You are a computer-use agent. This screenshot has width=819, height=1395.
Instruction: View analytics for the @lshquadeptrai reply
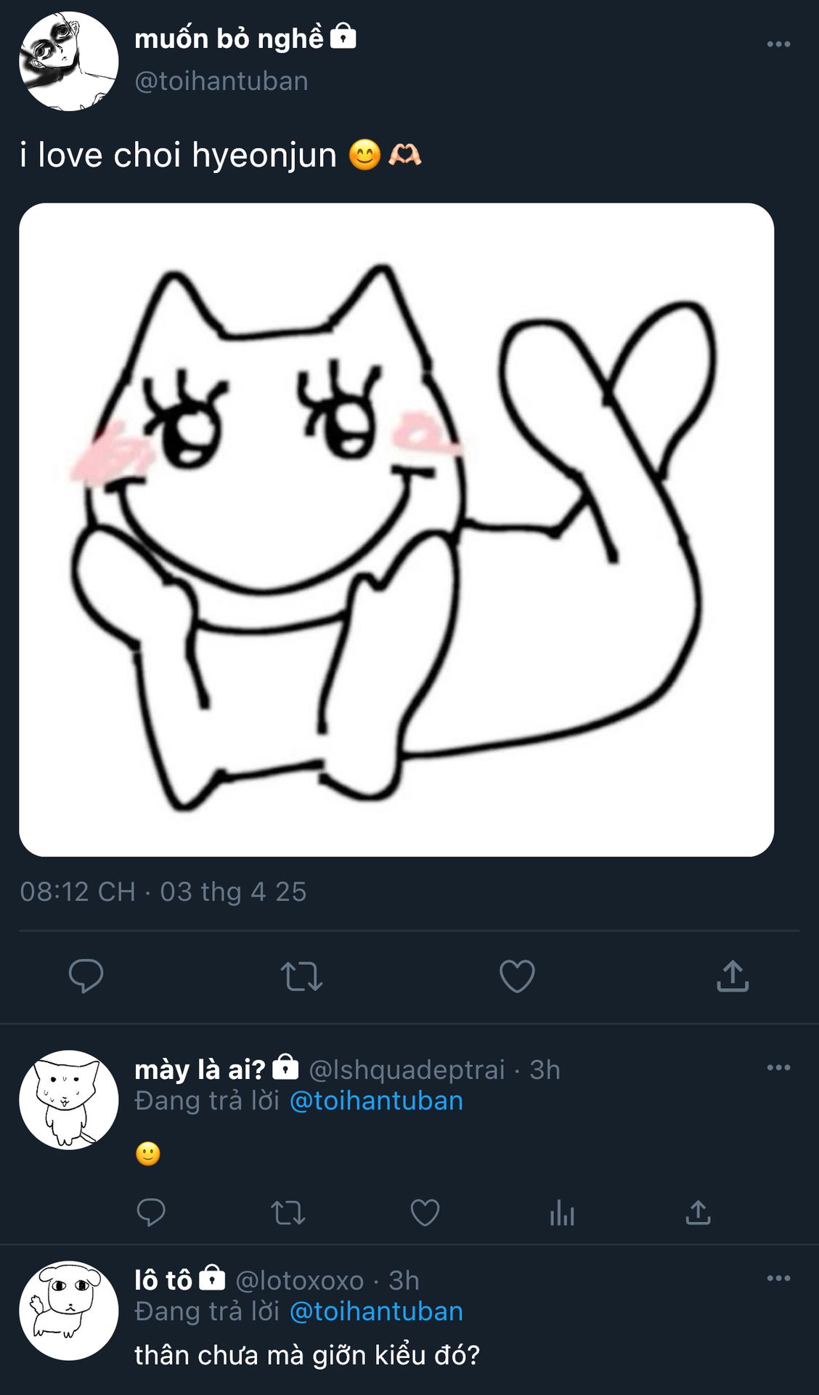[562, 1212]
